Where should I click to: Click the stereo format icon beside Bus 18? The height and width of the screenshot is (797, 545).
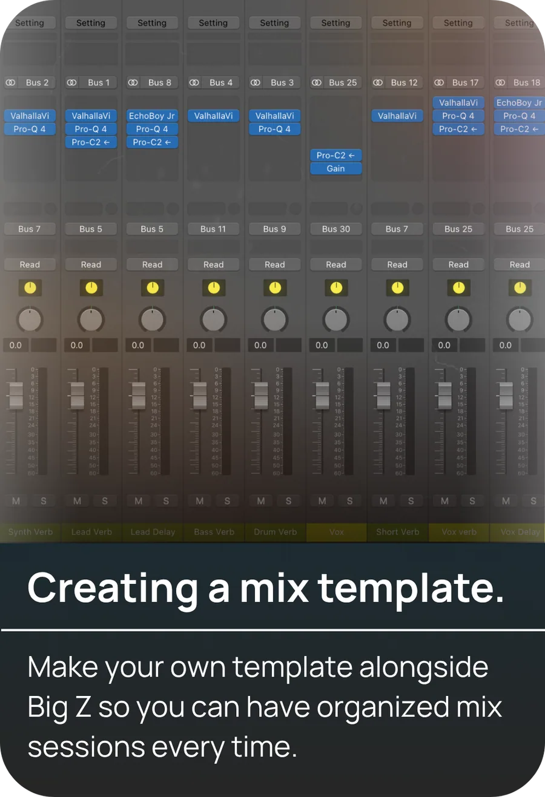500,82
